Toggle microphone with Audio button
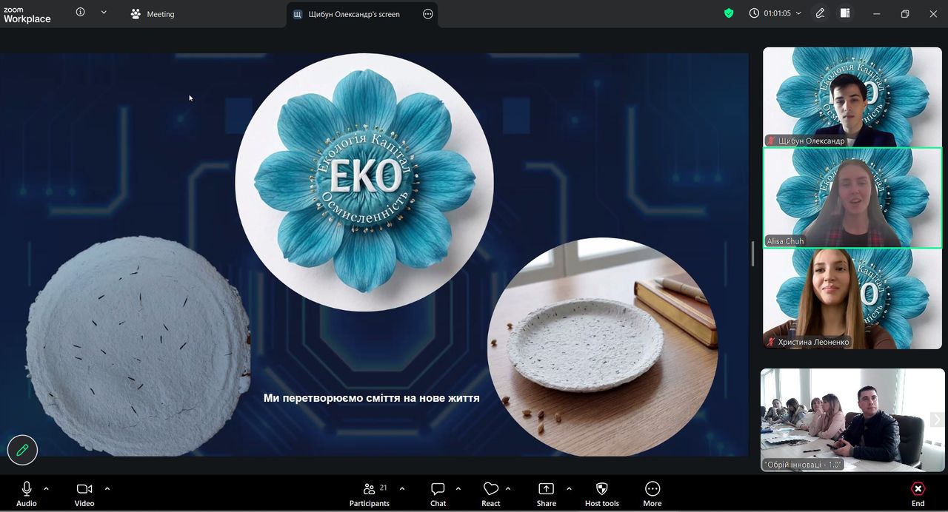The height and width of the screenshot is (512, 948). click(27, 494)
